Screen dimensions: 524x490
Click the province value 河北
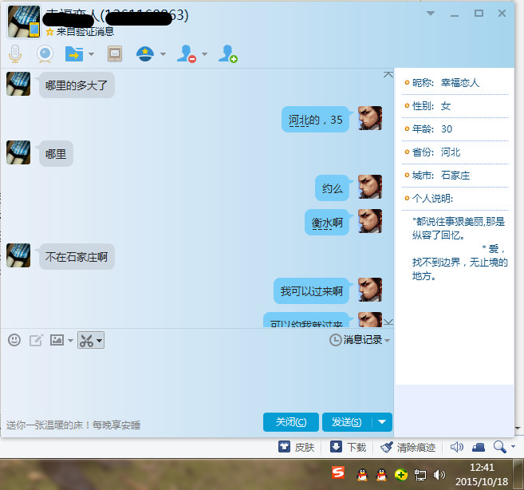tap(451, 152)
